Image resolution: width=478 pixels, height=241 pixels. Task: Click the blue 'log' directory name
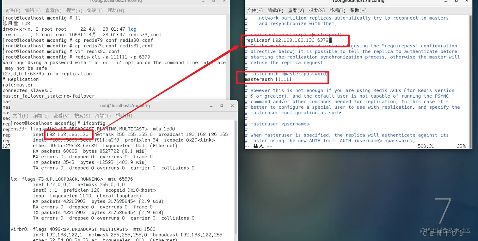coord(132,29)
